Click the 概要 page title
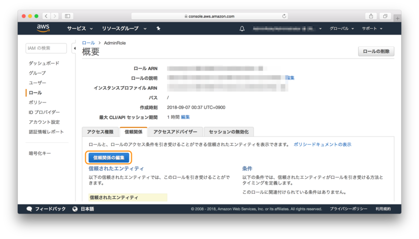 coord(91,52)
